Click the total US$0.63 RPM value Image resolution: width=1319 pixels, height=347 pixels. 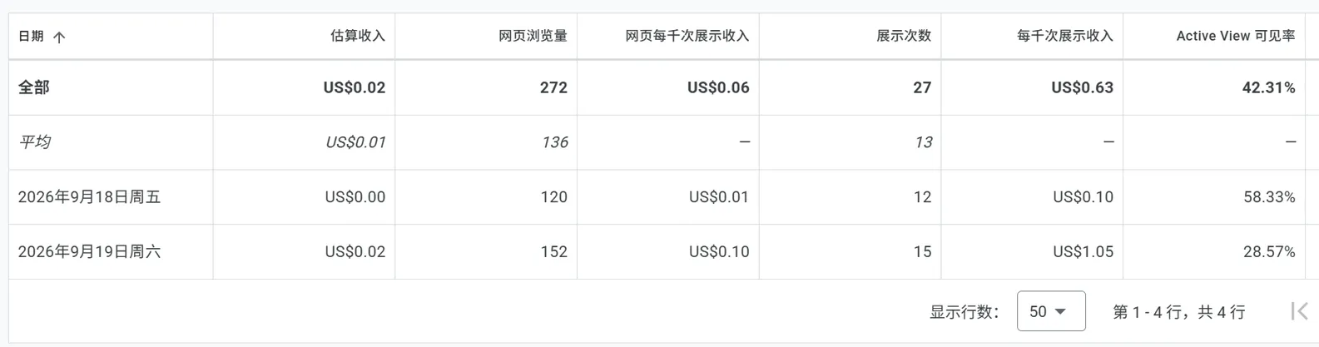[x=1082, y=87]
